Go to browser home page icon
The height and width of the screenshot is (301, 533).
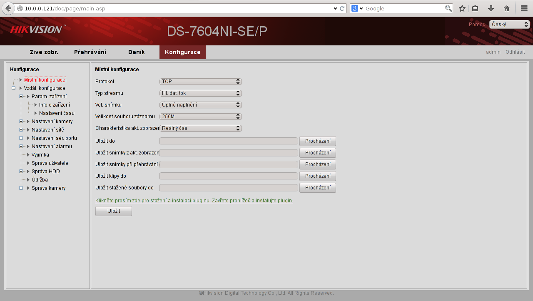click(507, 8)
